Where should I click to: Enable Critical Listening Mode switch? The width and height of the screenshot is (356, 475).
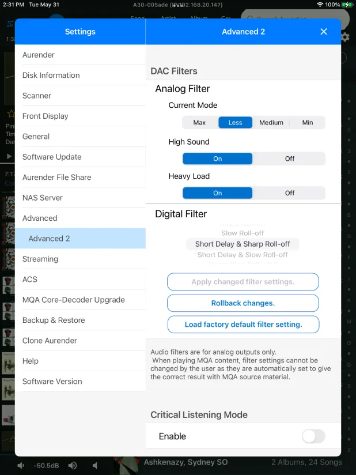click(313, 436)
